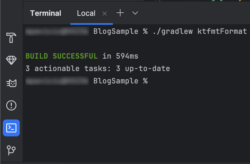The height and width of the screenshot is (164, 250).
Task: Switch to the Local terminal tab
Action: tap(86, 13)
